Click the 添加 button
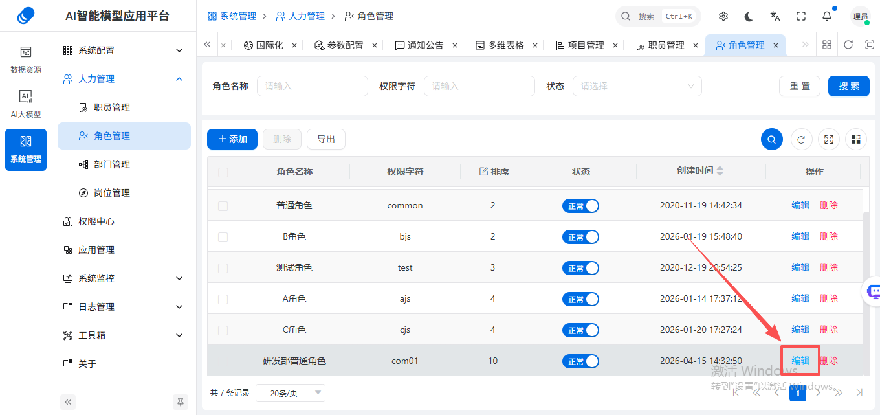 (232, 139)
